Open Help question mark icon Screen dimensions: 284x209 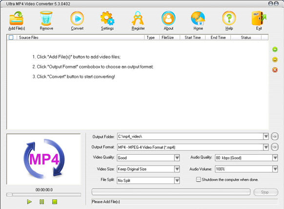[x=229, y=18]
